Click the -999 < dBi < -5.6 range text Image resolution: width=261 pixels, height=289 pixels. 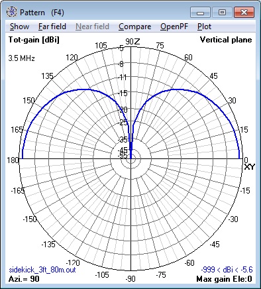[227, 270]
